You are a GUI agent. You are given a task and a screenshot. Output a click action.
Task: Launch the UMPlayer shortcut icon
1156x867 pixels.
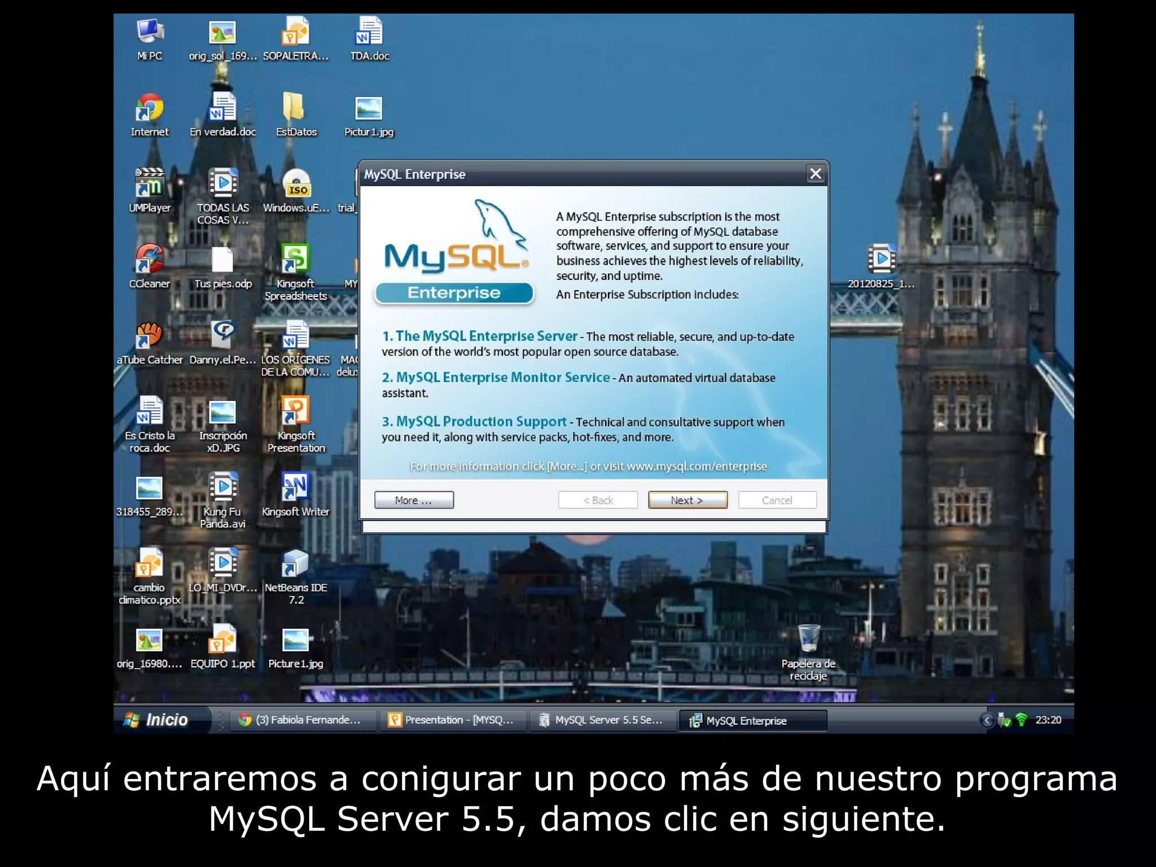click(x=149, y=191)
